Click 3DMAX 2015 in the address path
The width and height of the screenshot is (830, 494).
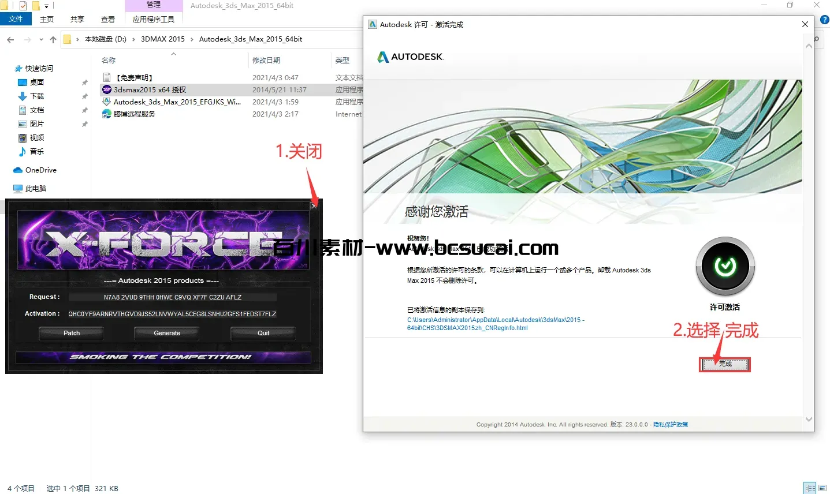[x=163, y=39]
